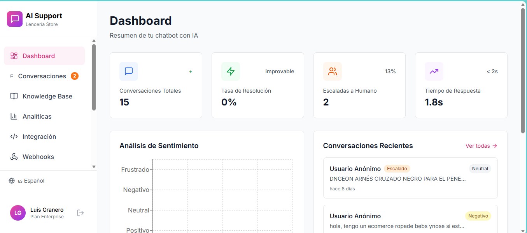Click the Webhooks icon in sidebar
The image size is (527, 233).
point(14,157)
